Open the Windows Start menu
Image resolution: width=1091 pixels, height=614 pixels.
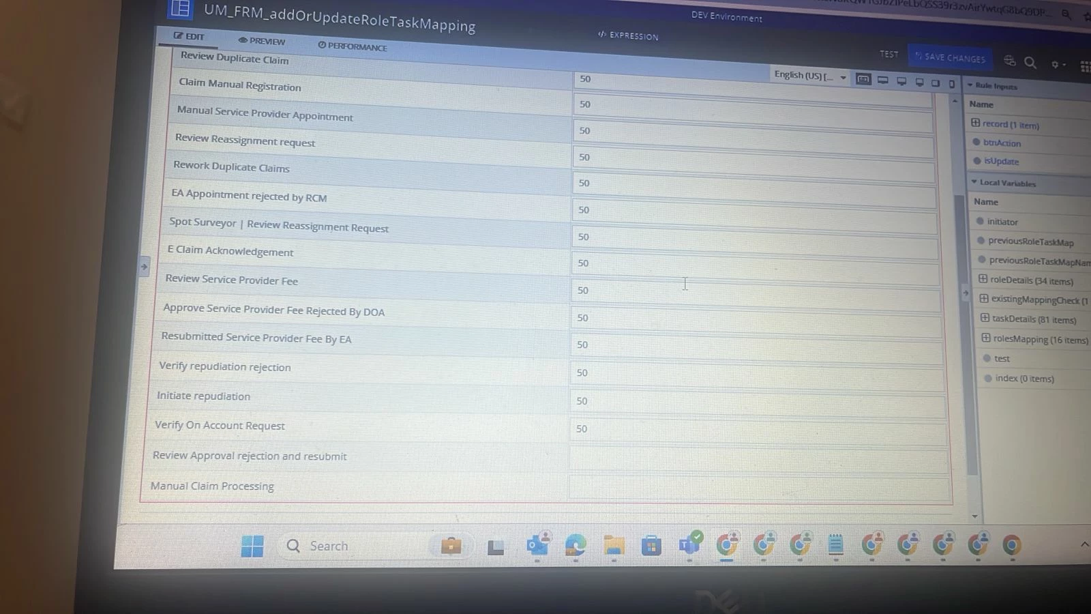[252, 546]
